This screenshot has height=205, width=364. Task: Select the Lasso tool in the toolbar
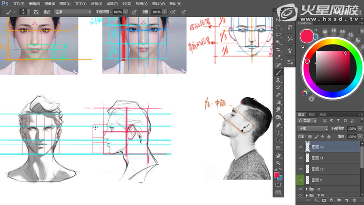[278, 34]
